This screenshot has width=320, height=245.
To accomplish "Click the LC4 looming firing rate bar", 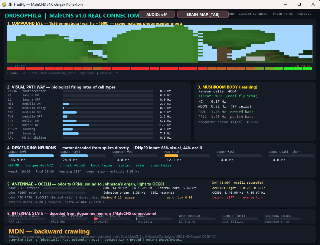I will click(x=108, y=134).
